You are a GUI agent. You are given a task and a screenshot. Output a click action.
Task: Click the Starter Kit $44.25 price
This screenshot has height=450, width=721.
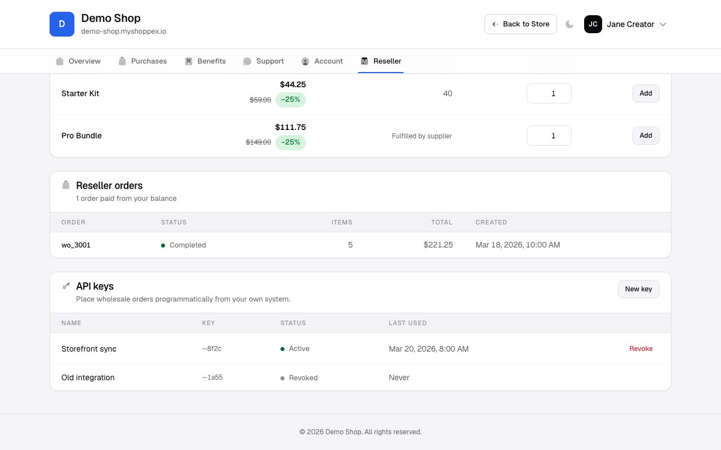[x=293, y=84]
